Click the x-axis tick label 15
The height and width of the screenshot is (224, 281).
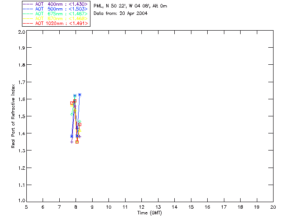click(x=191, y=207)
